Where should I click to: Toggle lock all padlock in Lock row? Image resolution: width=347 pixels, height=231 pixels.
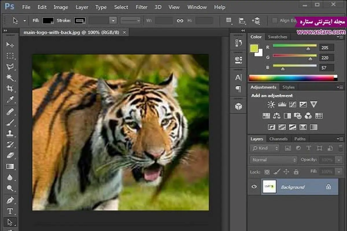click(x=296, y=172)
